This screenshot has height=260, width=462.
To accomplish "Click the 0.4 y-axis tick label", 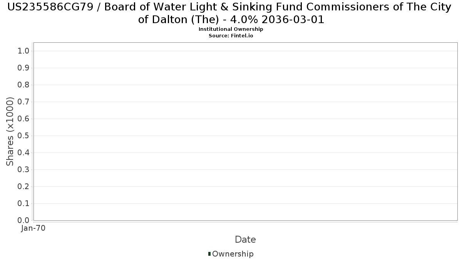I will tap(23, 153).
